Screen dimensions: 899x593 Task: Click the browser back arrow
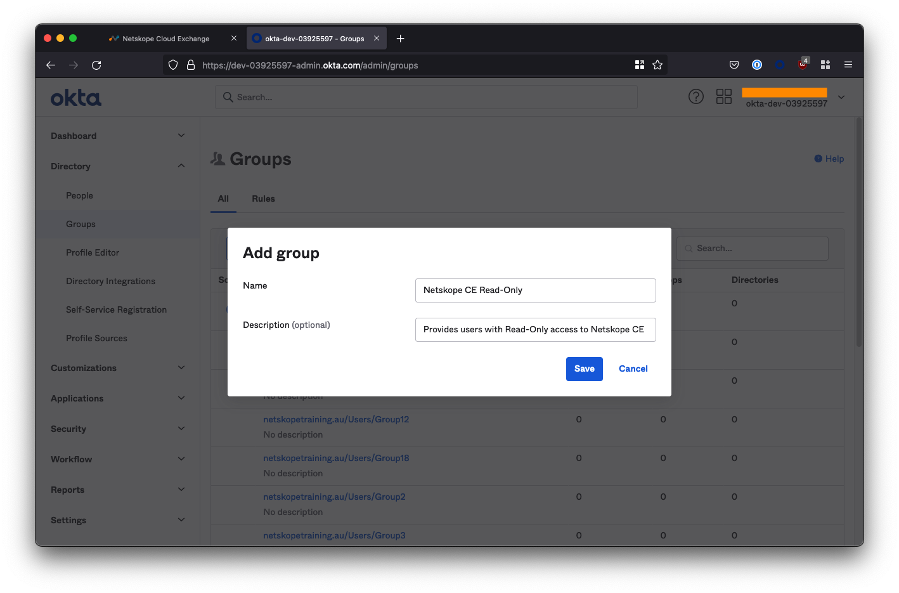point(51,65)
